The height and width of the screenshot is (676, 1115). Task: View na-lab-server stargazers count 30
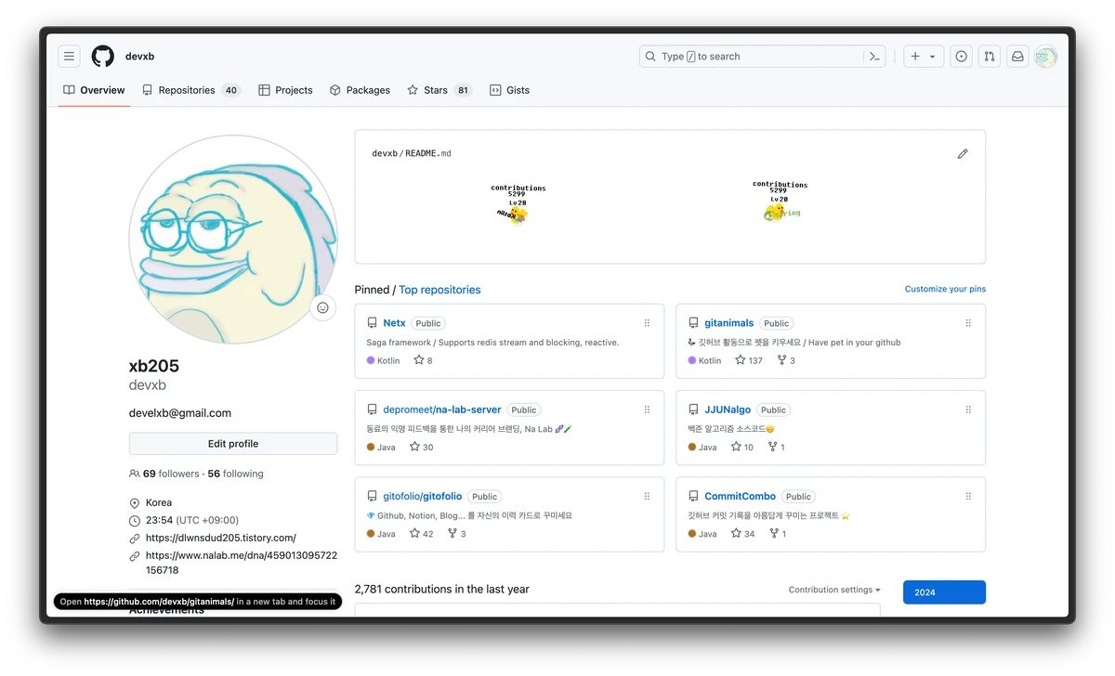pos(422,447)
